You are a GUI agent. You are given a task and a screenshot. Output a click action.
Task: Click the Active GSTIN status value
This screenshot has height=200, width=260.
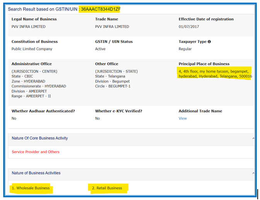(100, 49)
